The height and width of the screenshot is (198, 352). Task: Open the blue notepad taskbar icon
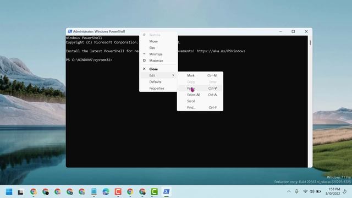pos(94,192)
